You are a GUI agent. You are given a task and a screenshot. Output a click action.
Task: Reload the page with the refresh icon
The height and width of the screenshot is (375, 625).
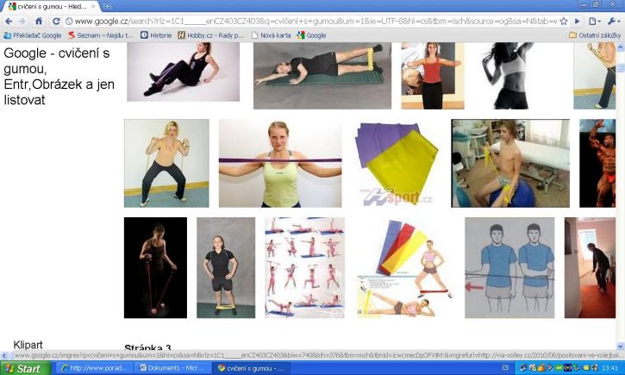56,22
